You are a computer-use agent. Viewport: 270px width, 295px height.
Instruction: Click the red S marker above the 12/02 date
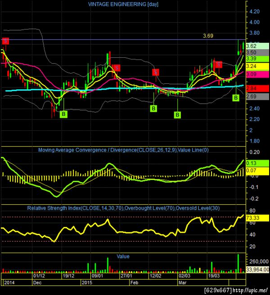pos(156,72)
